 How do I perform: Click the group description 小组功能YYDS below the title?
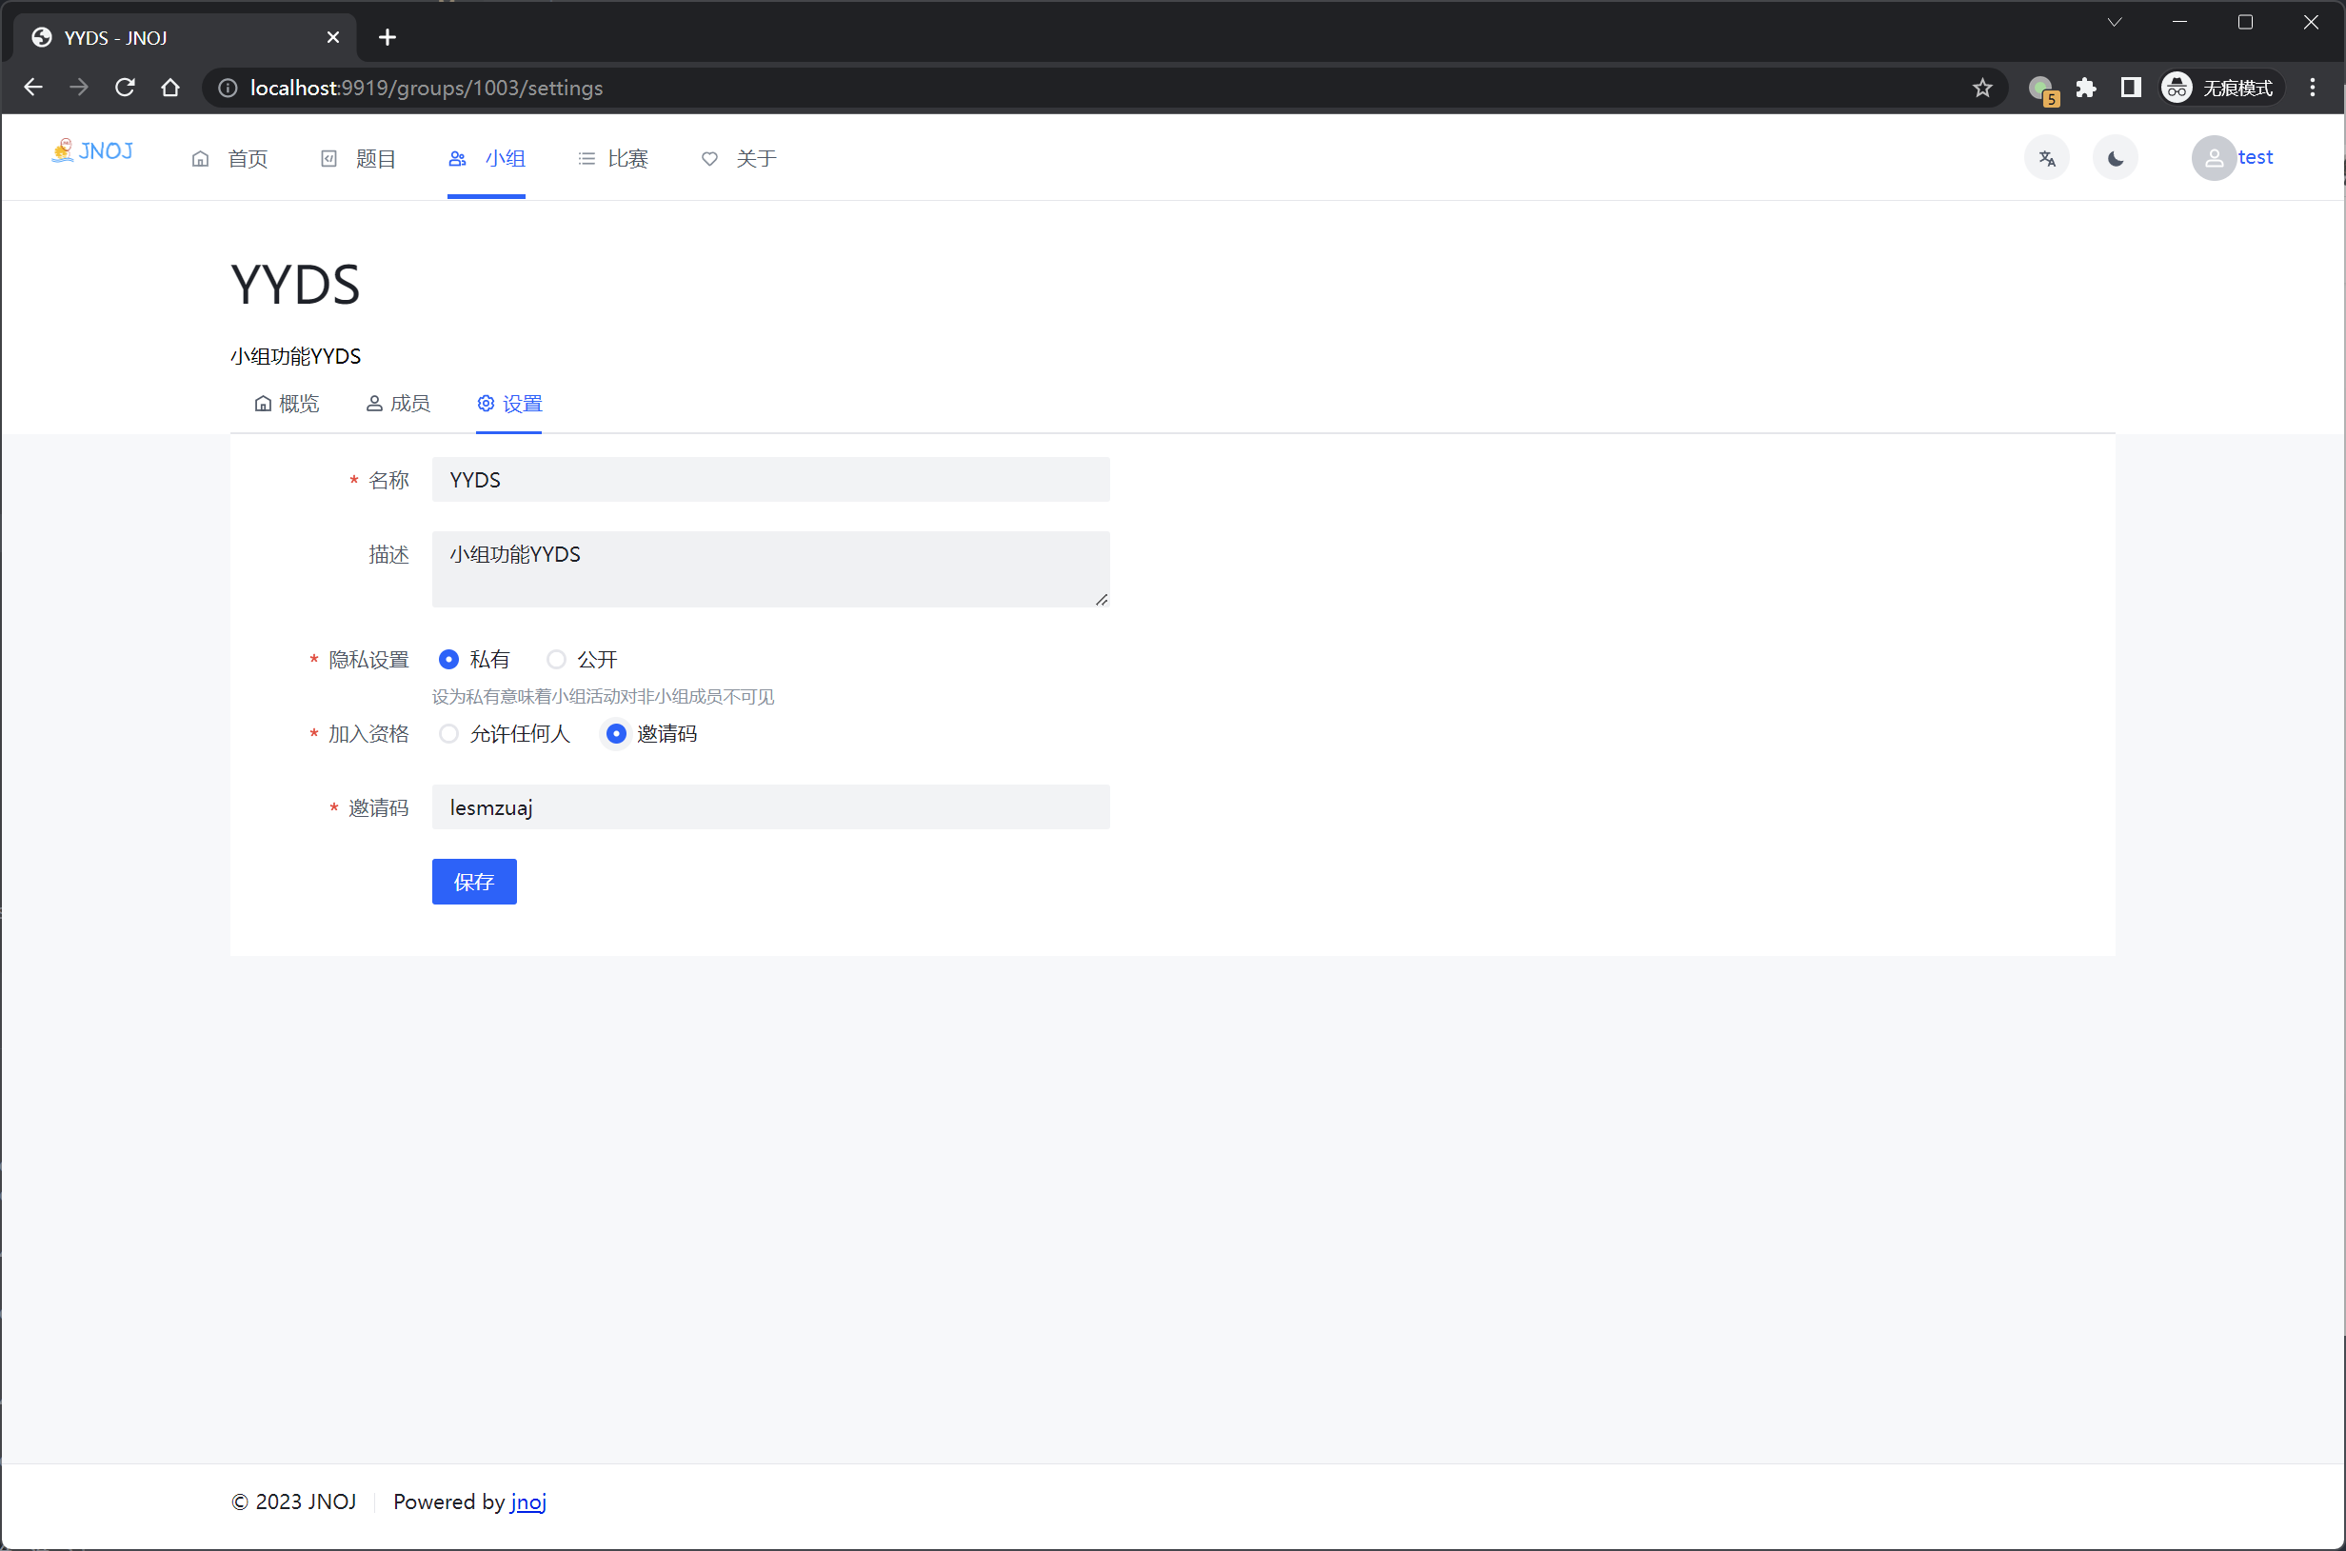(296, 356)
